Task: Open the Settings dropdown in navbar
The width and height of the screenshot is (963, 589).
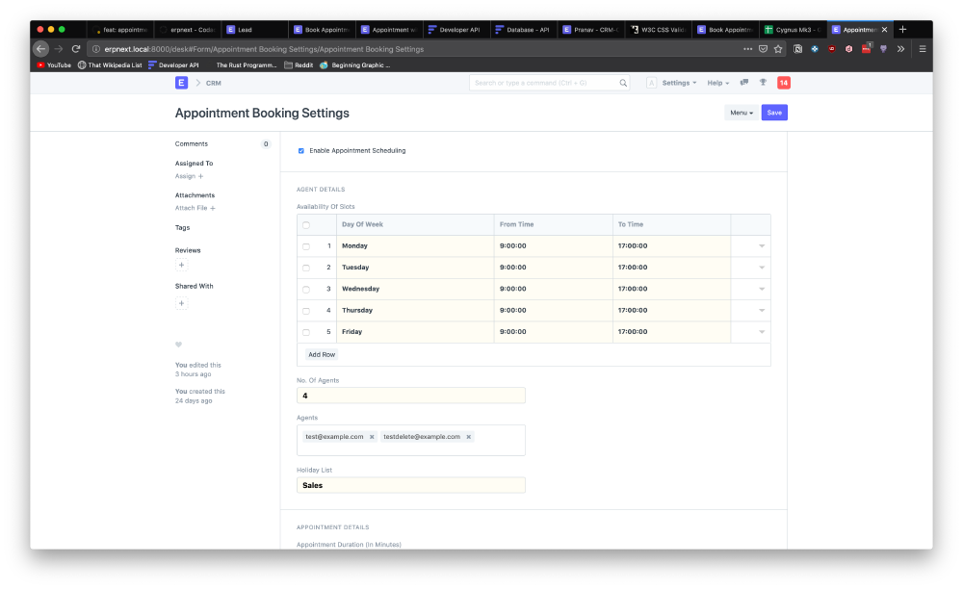Action: pyautogui.click(x=679, y=83)
